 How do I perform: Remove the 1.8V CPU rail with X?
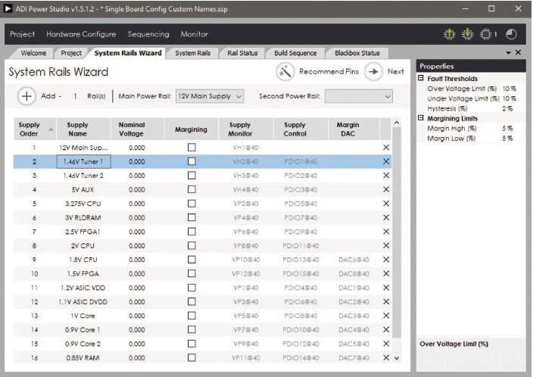coord(386,260)
